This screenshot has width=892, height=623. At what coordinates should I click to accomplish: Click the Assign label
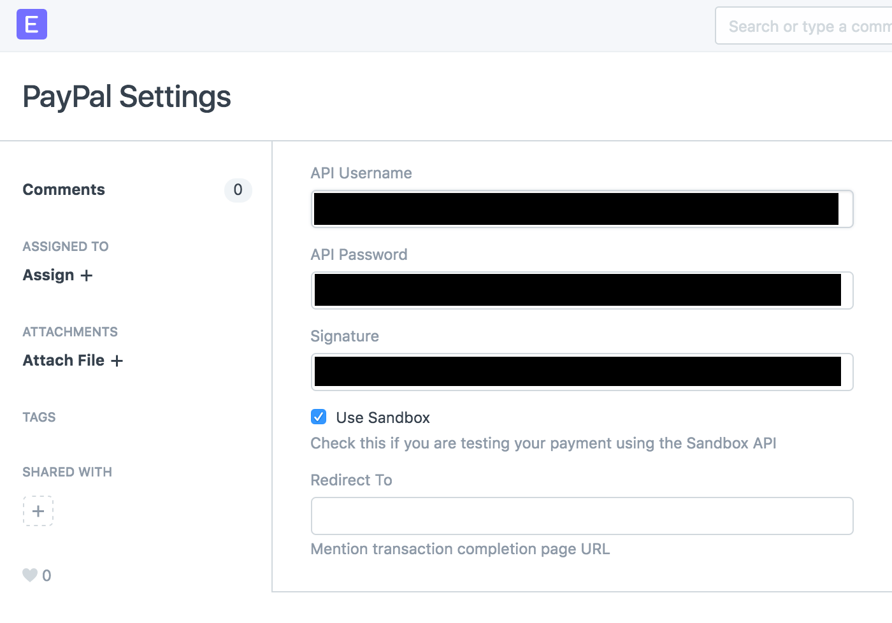pos(48,275)
